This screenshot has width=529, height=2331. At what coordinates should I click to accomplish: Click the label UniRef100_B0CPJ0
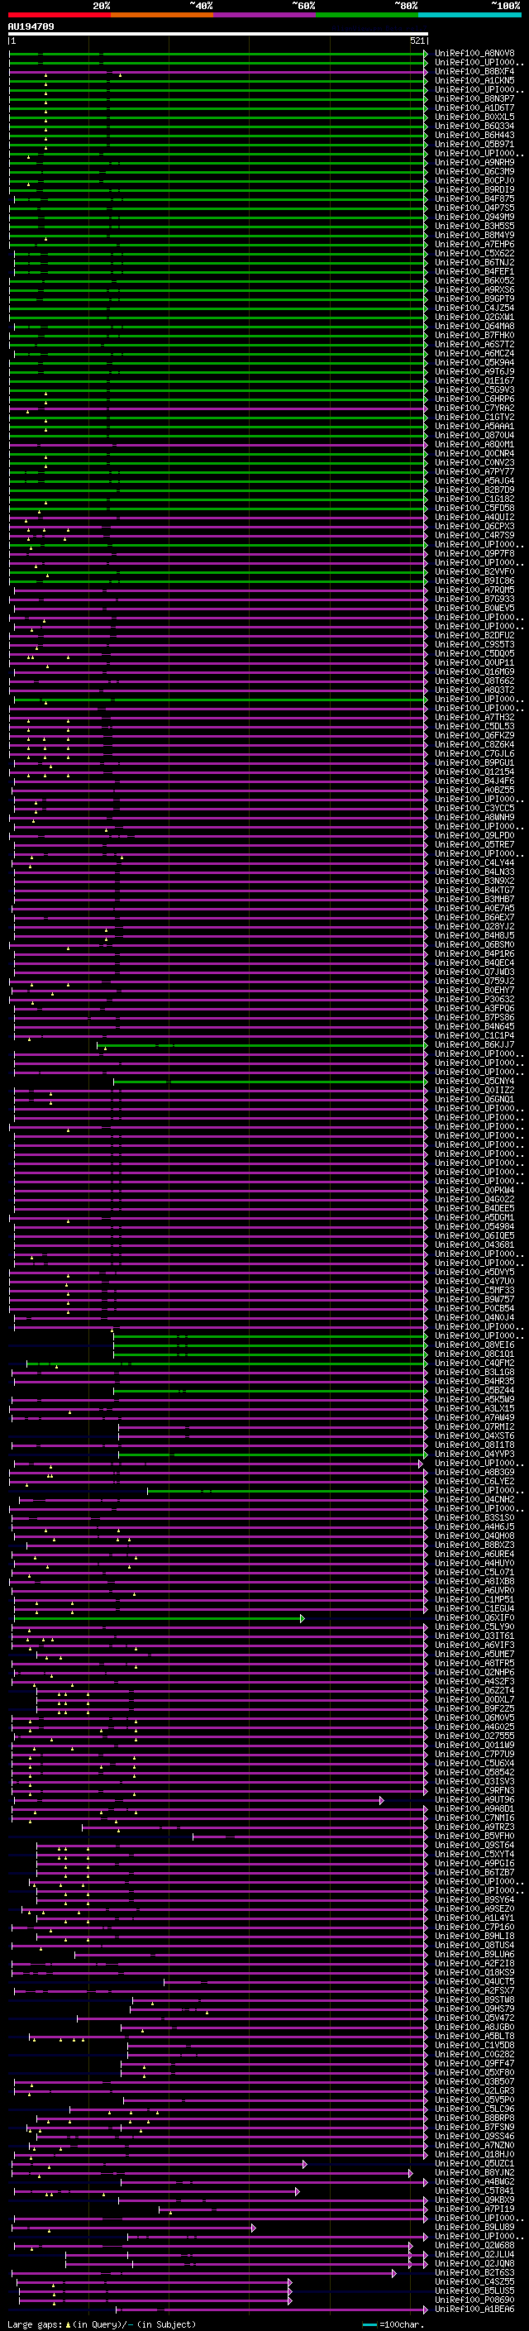click(x=474, y=180)
